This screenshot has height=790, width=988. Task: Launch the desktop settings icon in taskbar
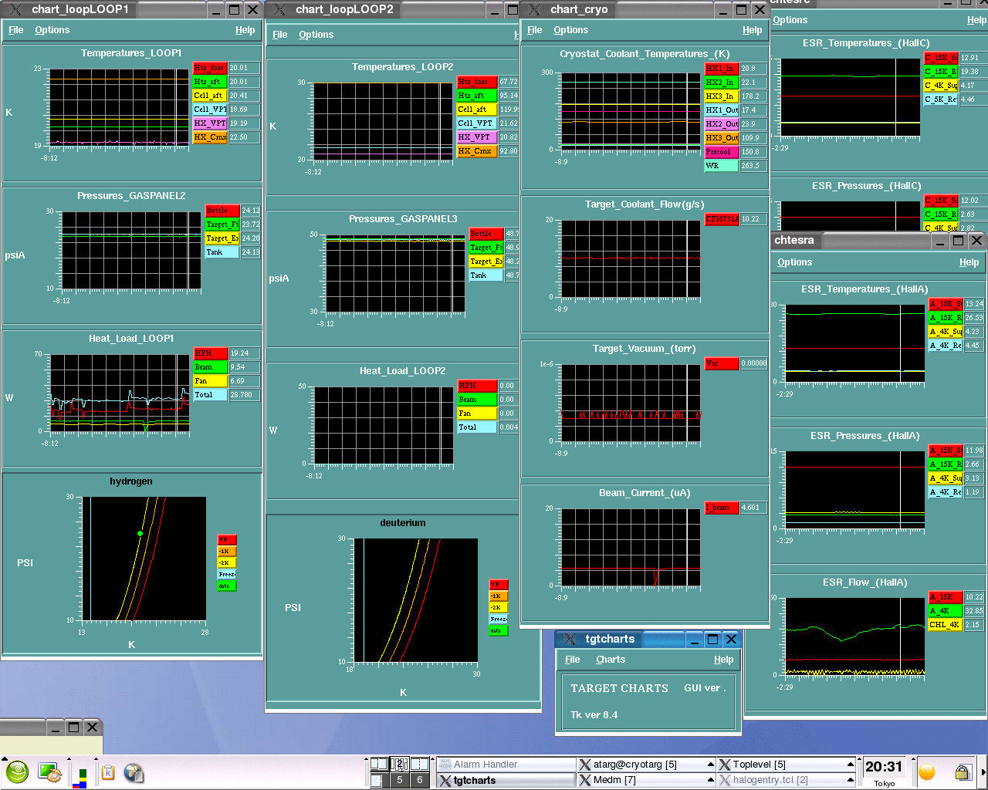(x=50, y=772)
